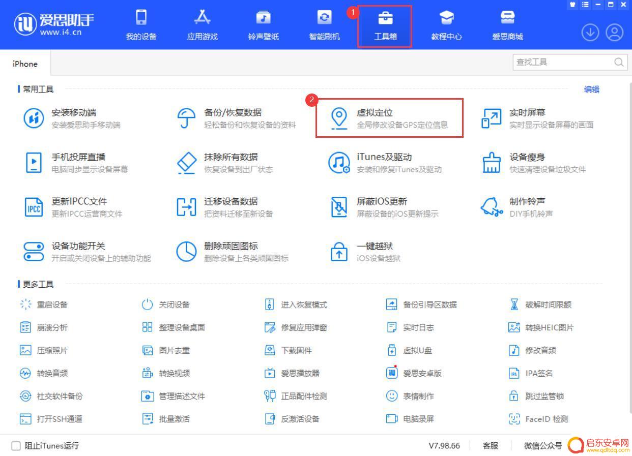Open 批量激活 batch activation
This screenshot has width=632, height=456.
[166, 419]
